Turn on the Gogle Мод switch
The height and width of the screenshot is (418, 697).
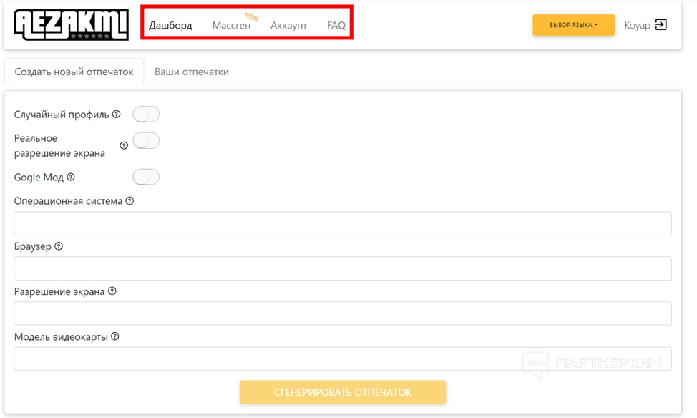(146, 177)
